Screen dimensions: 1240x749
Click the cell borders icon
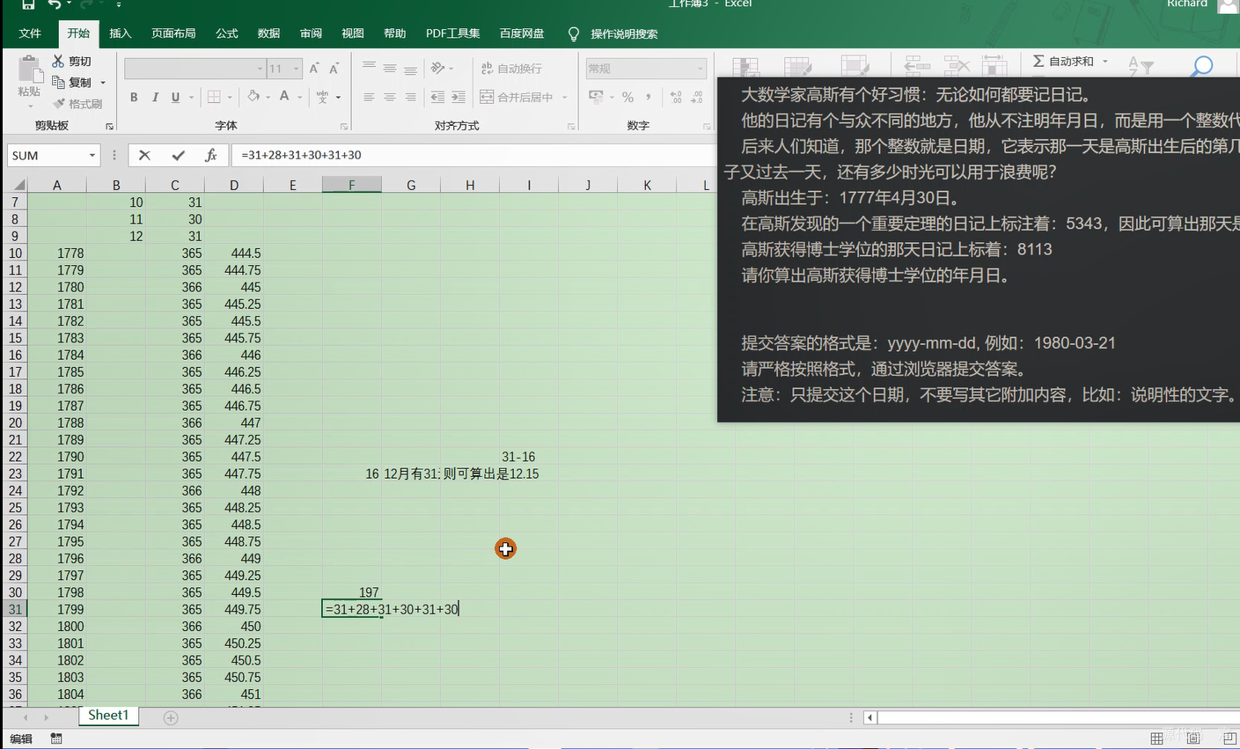pyautogui.click(x=214, y=97)
